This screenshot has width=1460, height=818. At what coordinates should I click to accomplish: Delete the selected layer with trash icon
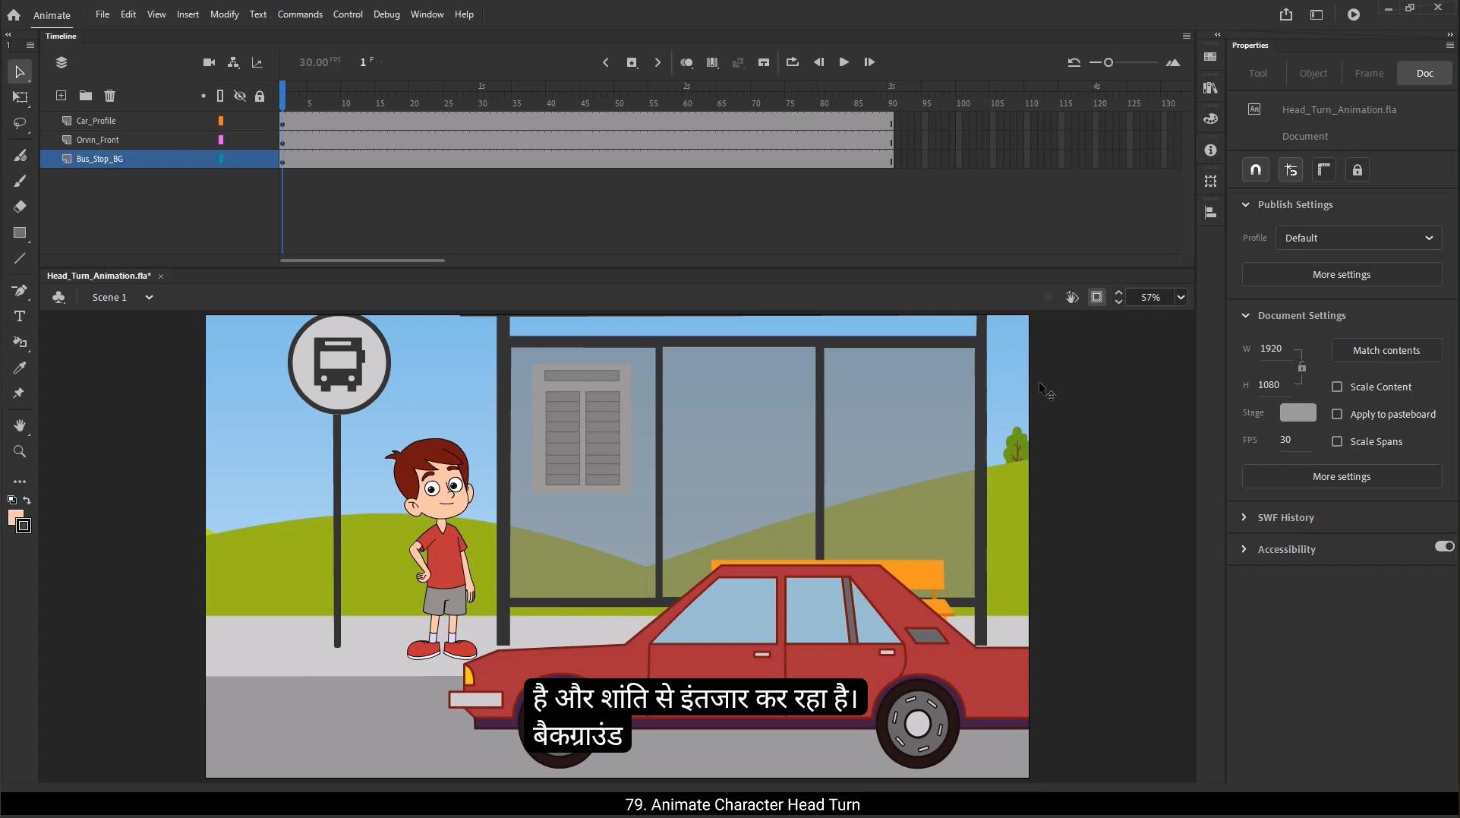[109, 96]
